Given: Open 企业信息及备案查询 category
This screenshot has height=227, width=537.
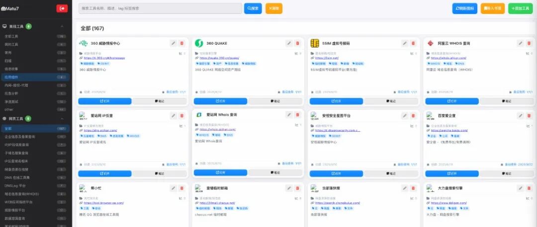Looking at the screenshot, I should (x=35, y=136).
